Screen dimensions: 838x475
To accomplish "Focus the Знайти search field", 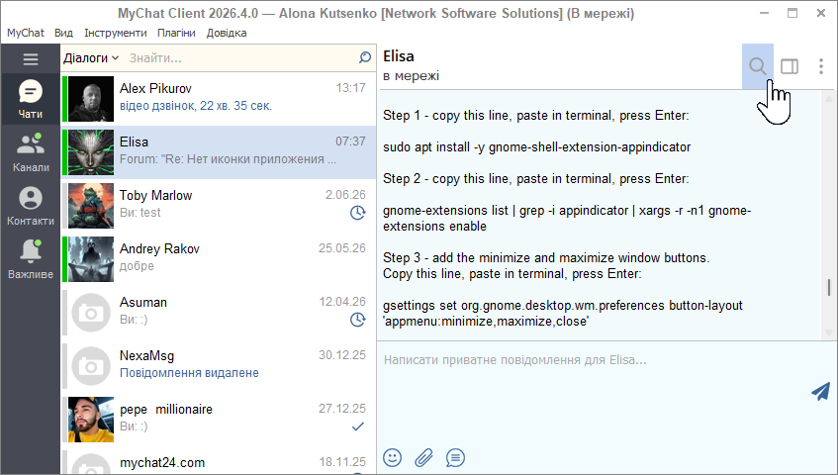I will click(x=240, y=57).
